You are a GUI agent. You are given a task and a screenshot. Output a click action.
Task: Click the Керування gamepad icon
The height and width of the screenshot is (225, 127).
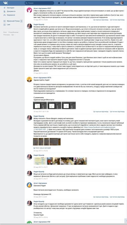(x=4, y=15)
